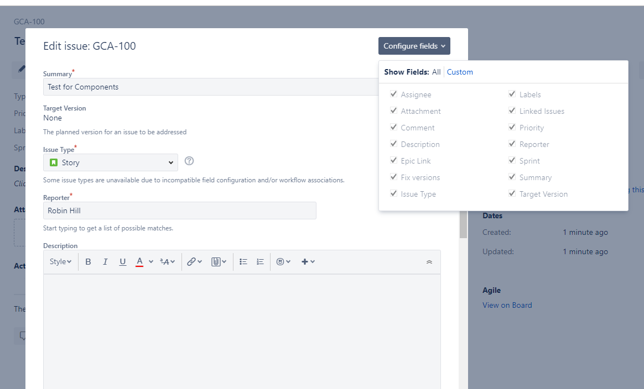The height and width of the screenshot is (389, 644).
Task: Toggle the Linked Issues checkbox
Action: coord(512,111)
